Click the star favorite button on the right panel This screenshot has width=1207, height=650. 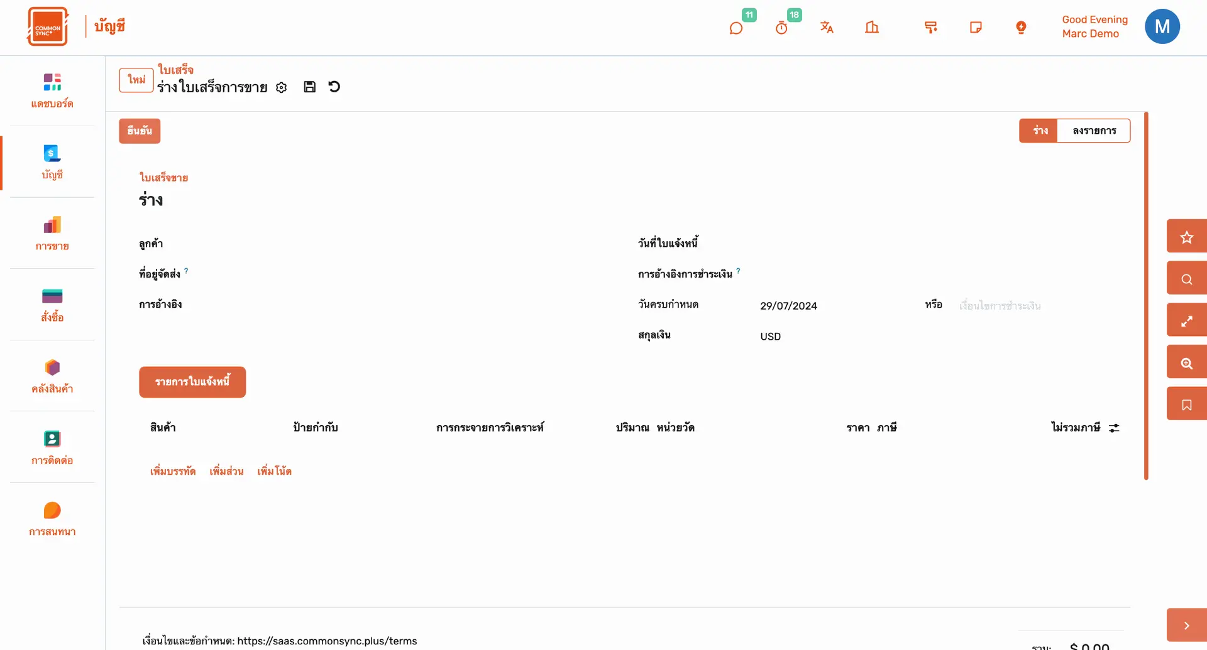[1186, 237]
